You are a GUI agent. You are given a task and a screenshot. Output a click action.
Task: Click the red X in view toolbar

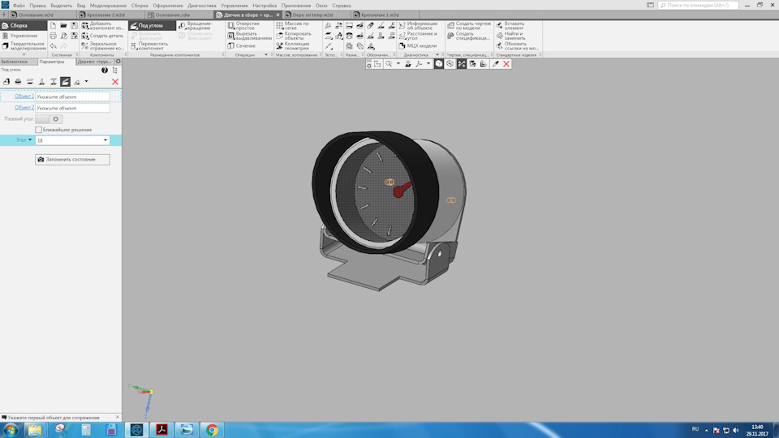(506, 63)
